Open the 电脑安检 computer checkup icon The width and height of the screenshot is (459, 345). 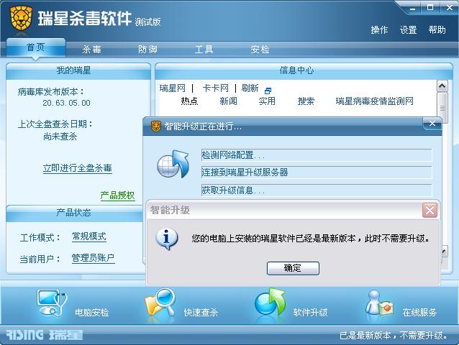52,303
